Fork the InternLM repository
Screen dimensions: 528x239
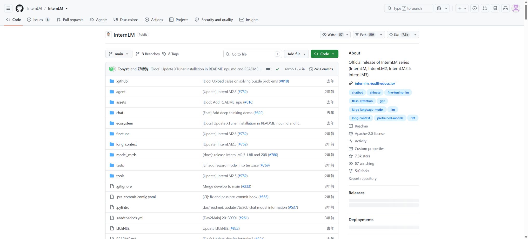click(365, 35)
